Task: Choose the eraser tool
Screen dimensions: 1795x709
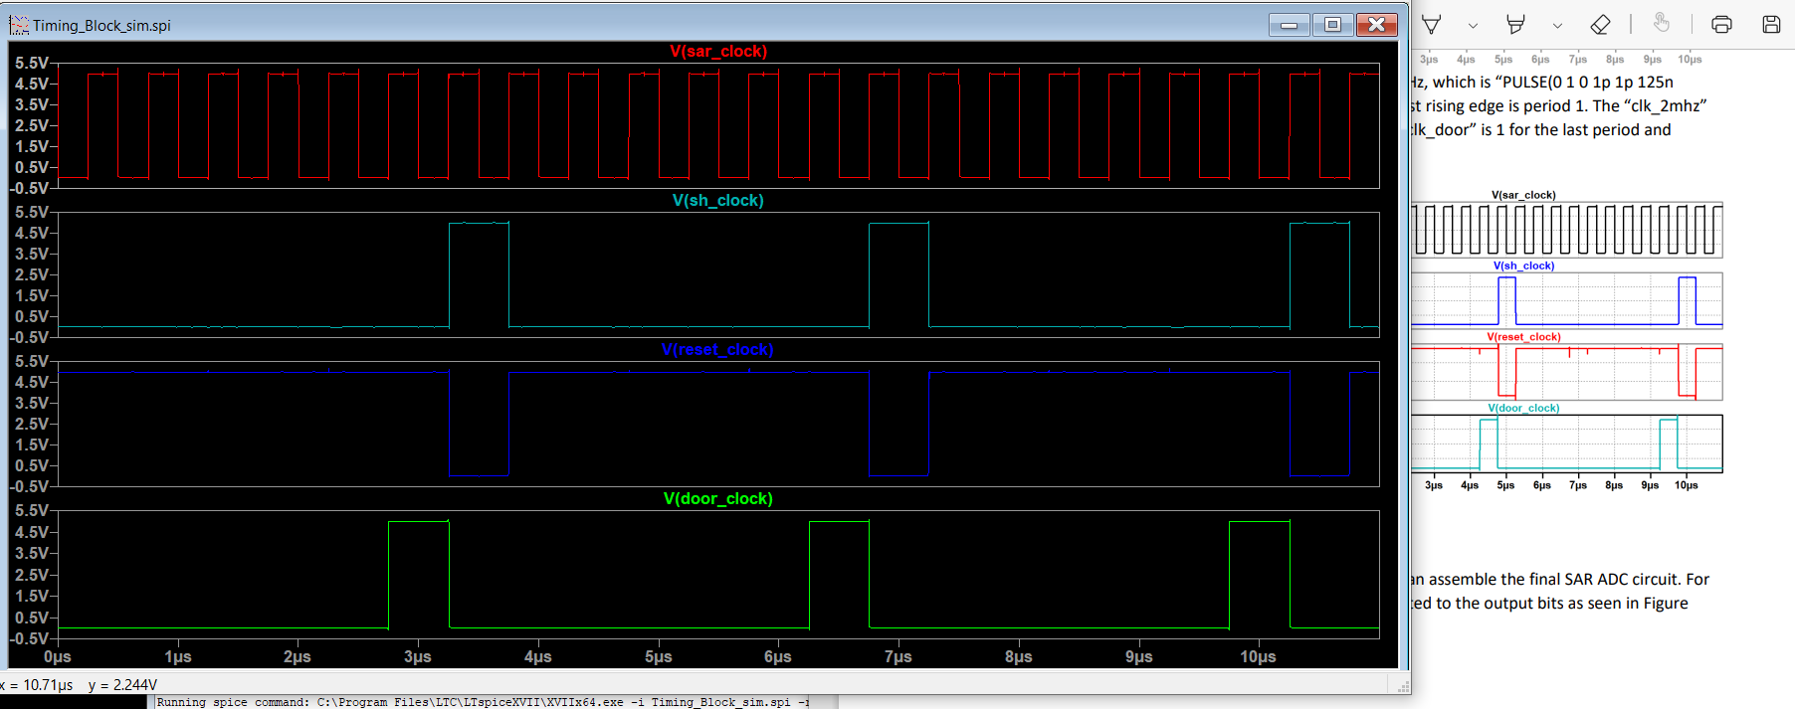Action: pyautogui.click(x=1600, y=25)
